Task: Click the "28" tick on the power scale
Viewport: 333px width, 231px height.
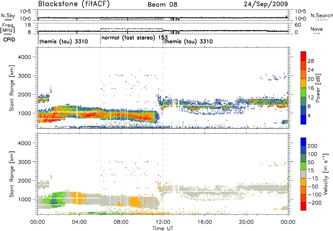Action: coord(311,61)
